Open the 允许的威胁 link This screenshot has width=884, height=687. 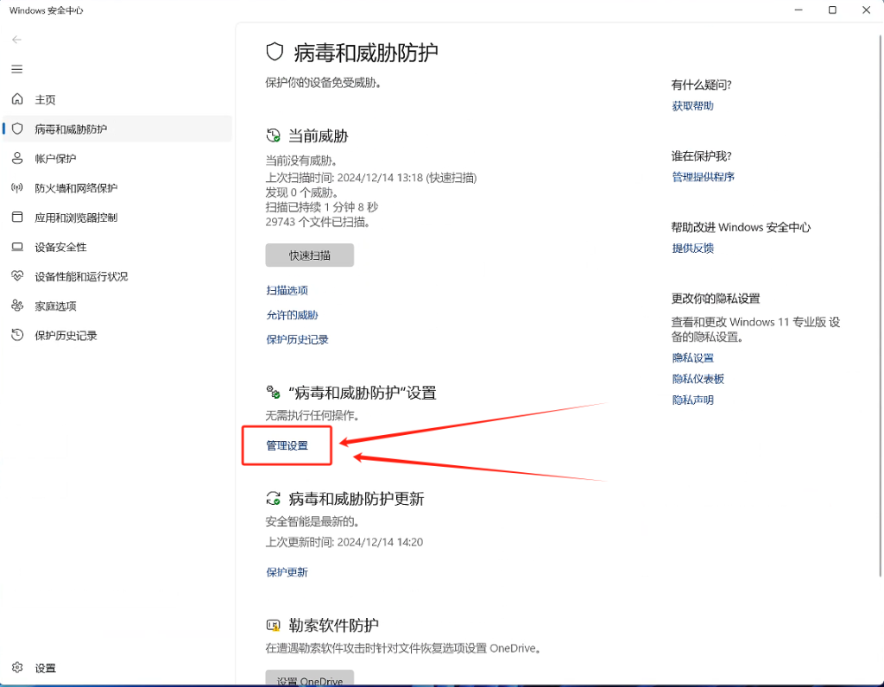pos(292,315)
